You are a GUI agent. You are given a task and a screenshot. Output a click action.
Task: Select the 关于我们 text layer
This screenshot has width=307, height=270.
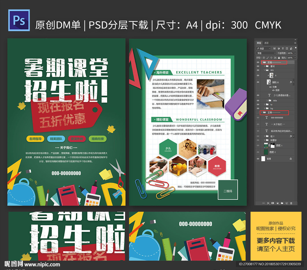click(x=277, y=124)
